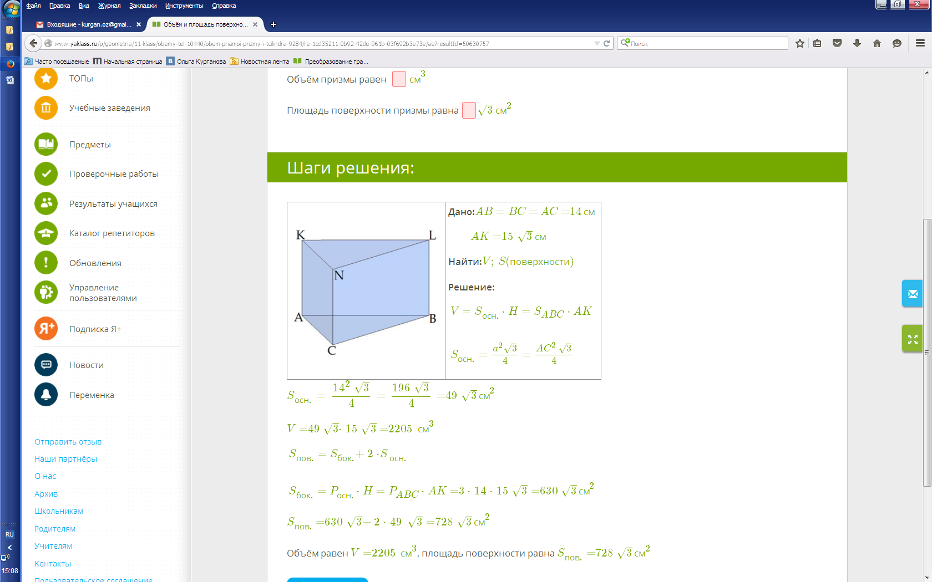The image size is (932, 582).
Task: Open a new browser tab
Action: click(x=273, y=24)
